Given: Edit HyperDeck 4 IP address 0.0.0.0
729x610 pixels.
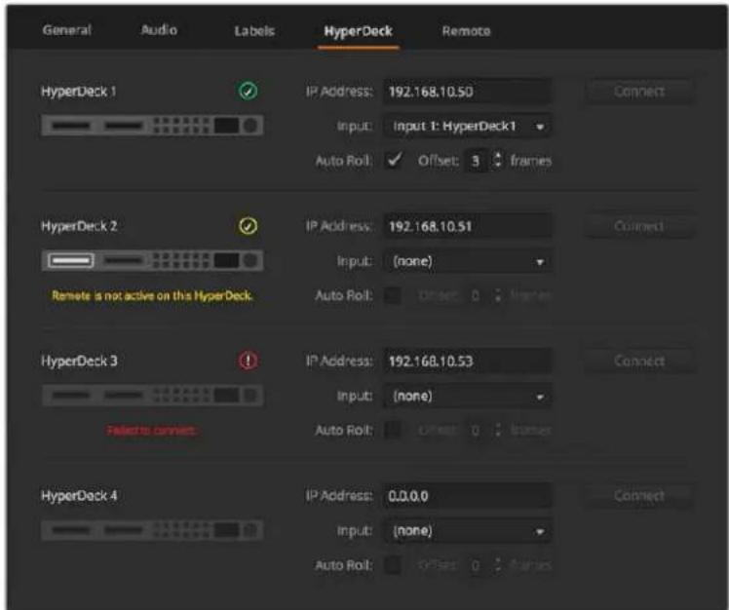Looking at the screenshot, I should tap(467, 496).
